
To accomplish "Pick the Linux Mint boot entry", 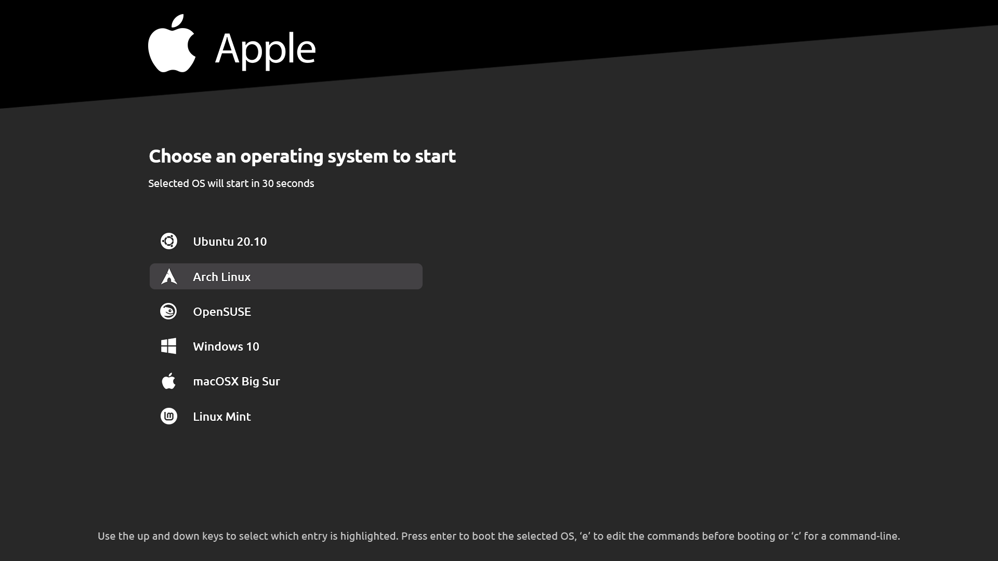I will (286, 416).
